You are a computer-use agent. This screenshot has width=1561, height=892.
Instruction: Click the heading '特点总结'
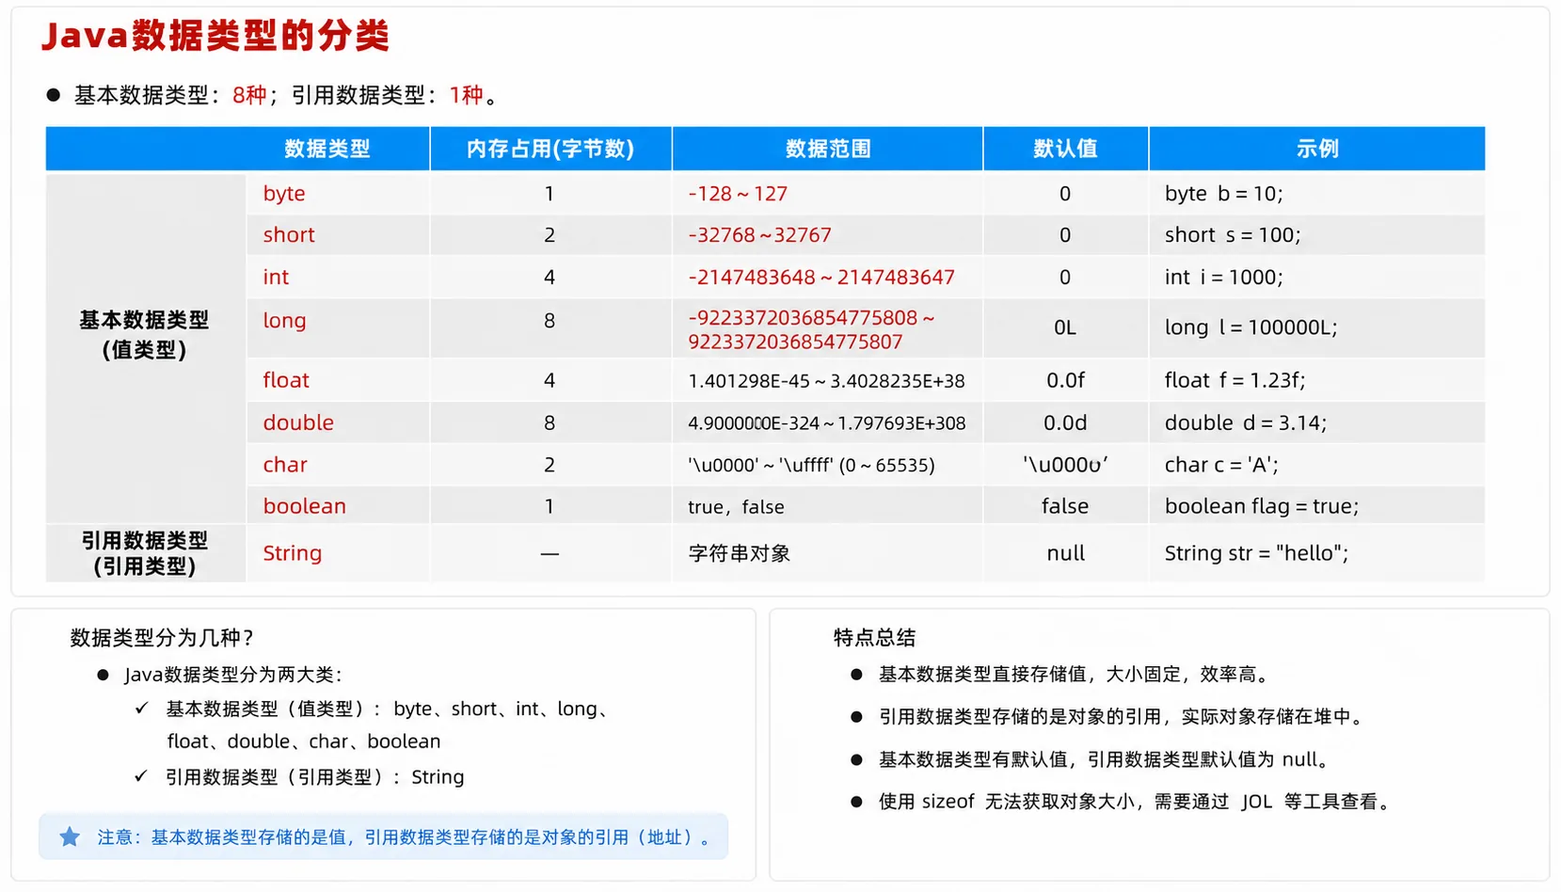coord(874,638)
